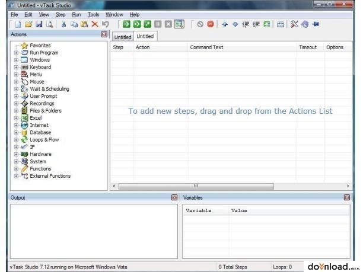Click the horizontal scrollbar thumb in steps grid
This screenshot has height=272, width=363.
[x=196, y=186]
